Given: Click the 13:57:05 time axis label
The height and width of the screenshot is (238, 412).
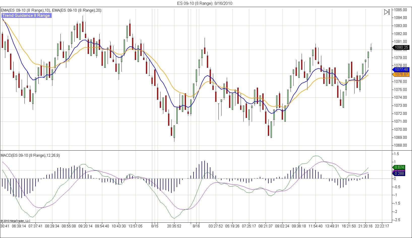Looking at the screenshot, I should (x=135, y=226).
